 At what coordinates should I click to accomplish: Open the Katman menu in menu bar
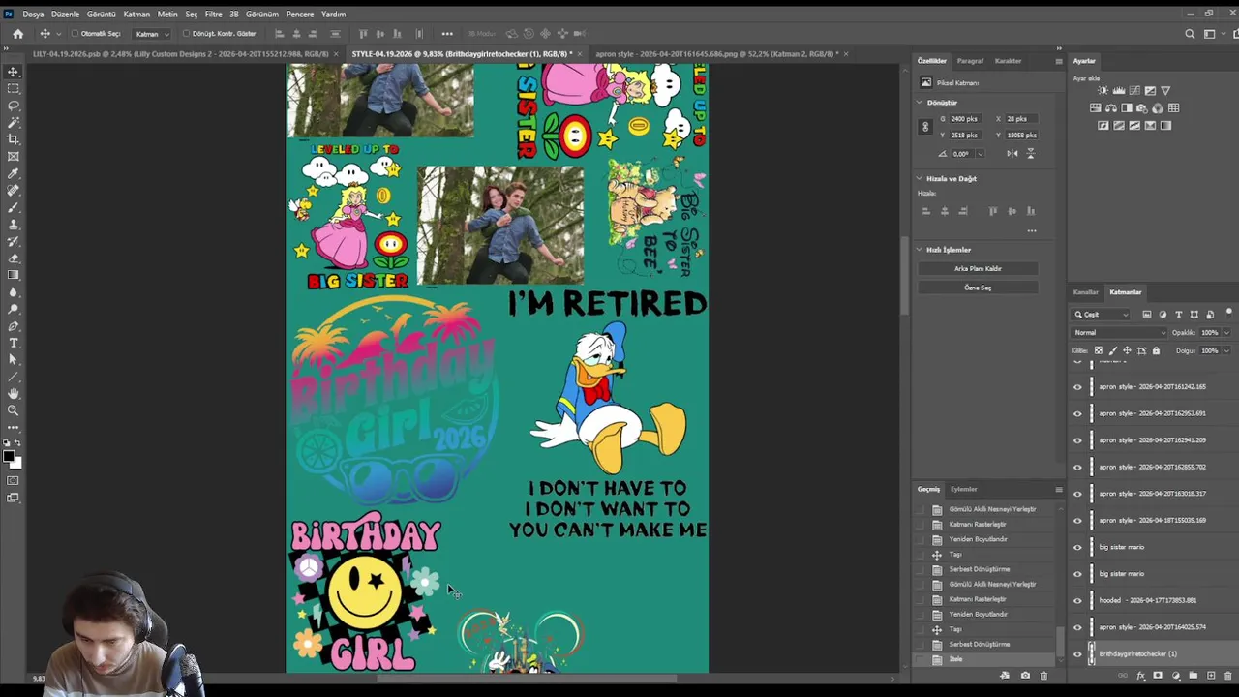coord(136,15)
